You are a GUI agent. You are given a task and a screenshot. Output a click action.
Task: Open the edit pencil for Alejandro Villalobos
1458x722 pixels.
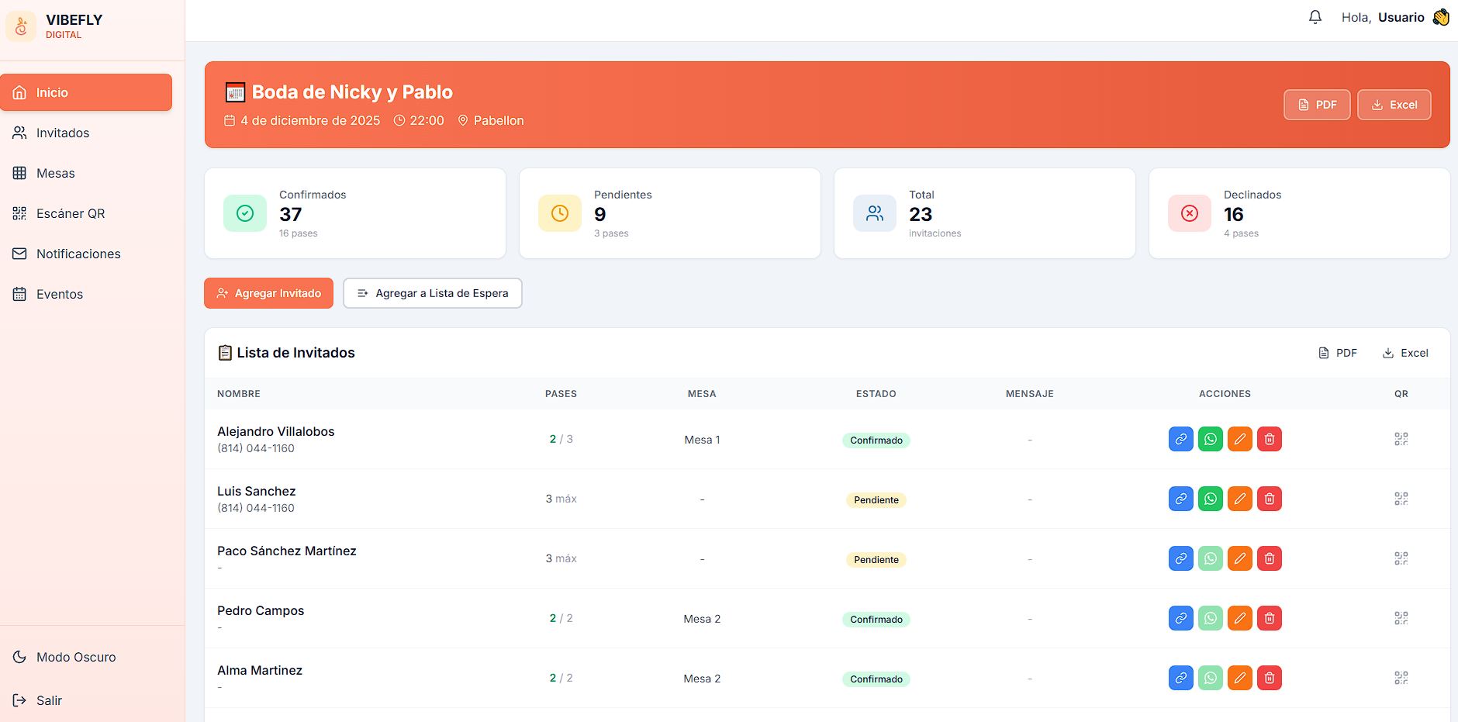pos(1239,439)
